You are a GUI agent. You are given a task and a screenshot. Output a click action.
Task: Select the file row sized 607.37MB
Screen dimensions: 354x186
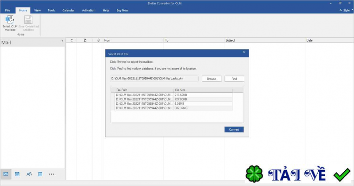click(x=173, y=108)
